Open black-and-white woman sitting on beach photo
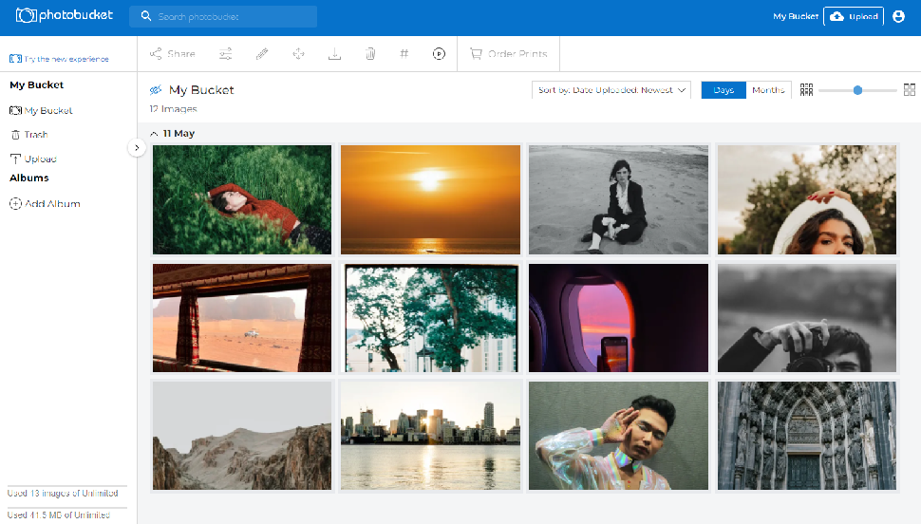 pyautogui.click(x=618, y=199)
